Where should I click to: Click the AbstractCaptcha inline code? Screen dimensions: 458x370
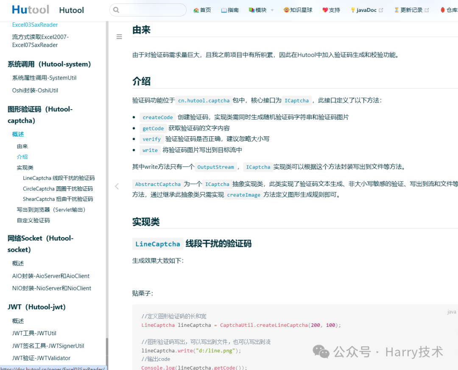tap(158, 184)
